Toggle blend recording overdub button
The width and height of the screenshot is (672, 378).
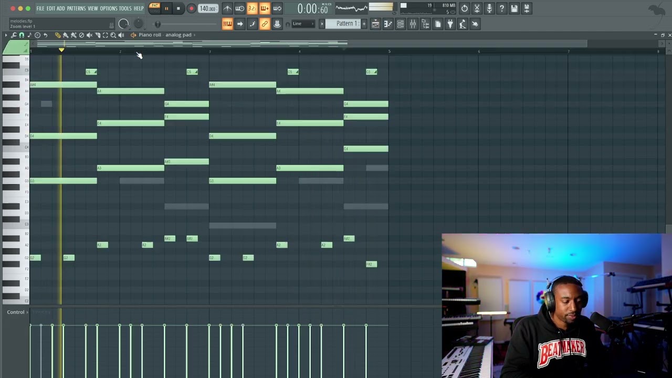tap(265, 8)
